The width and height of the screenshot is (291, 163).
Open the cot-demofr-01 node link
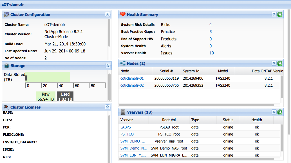pyautogui.click(x=132, y=78)
